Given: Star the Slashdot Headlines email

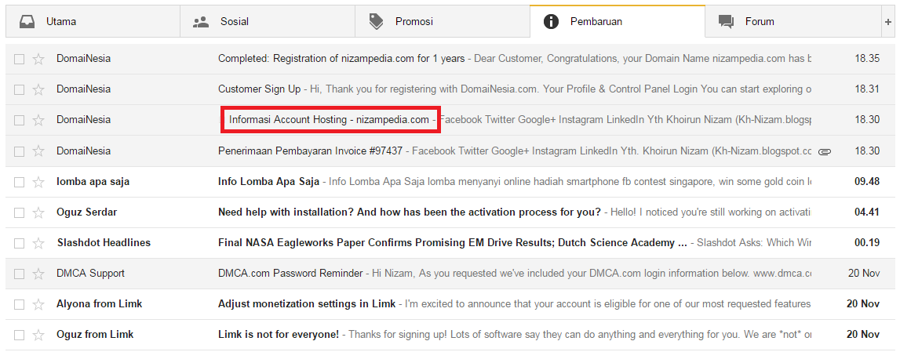Looking at the screenshot, I should (38, 243).
